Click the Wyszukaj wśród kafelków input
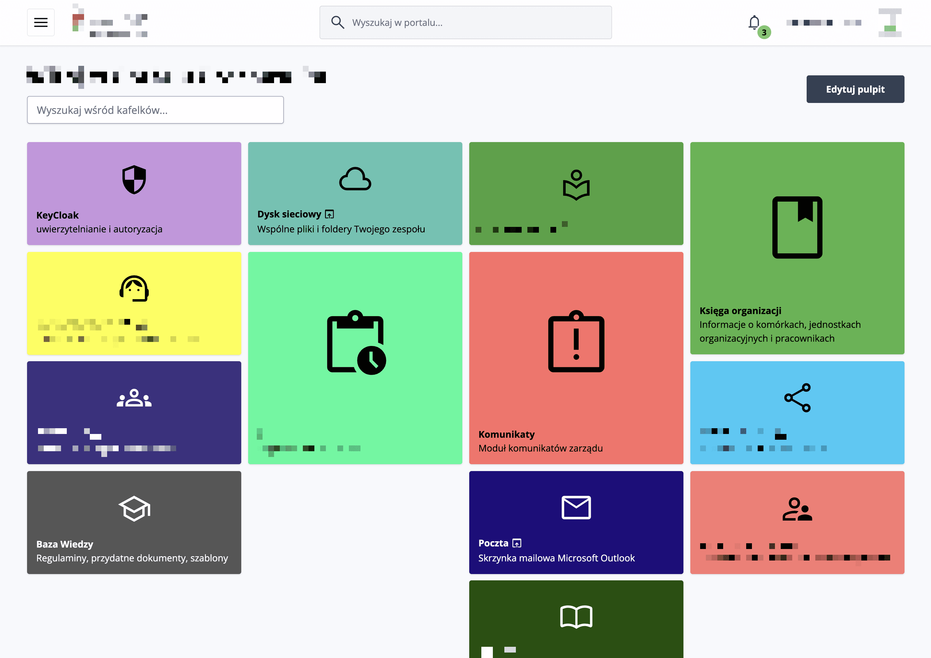The height and width of the screenshot is (658, 931). click(x=155, y=110)
